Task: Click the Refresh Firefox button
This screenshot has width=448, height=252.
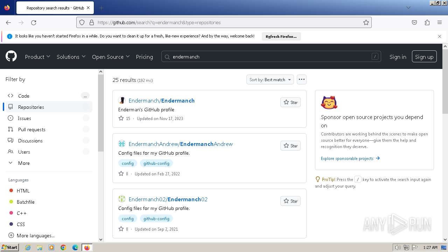Action: click(x=281, y=36)
